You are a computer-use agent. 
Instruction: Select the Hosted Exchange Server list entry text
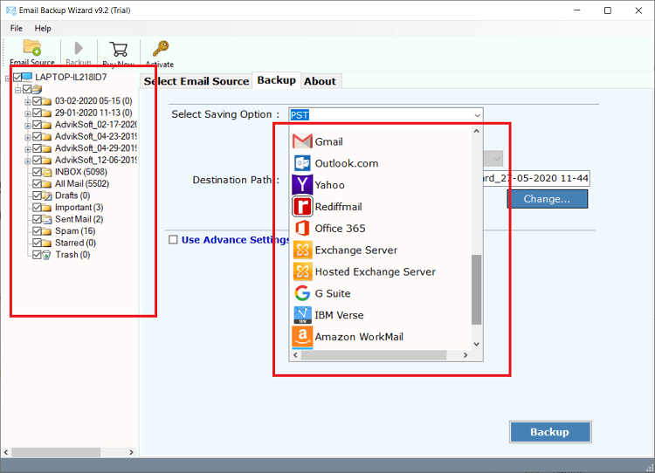pos(376,271)
